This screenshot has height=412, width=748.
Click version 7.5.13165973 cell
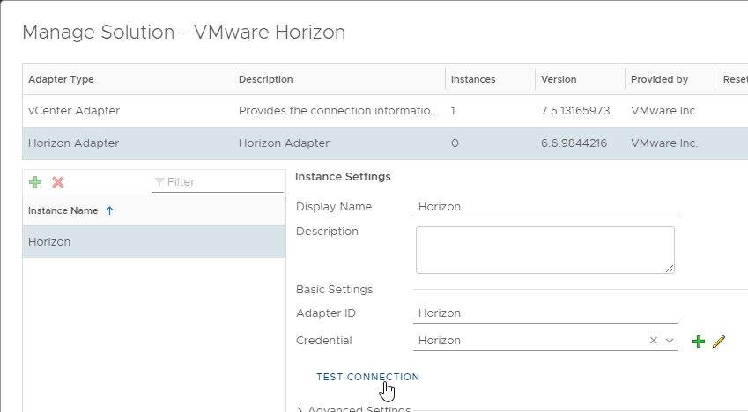575,111
